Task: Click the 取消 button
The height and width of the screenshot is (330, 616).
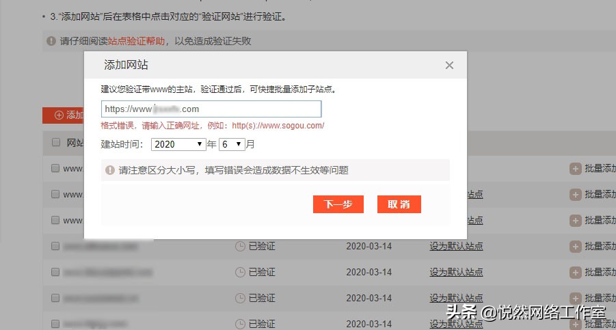Action: 399,204
